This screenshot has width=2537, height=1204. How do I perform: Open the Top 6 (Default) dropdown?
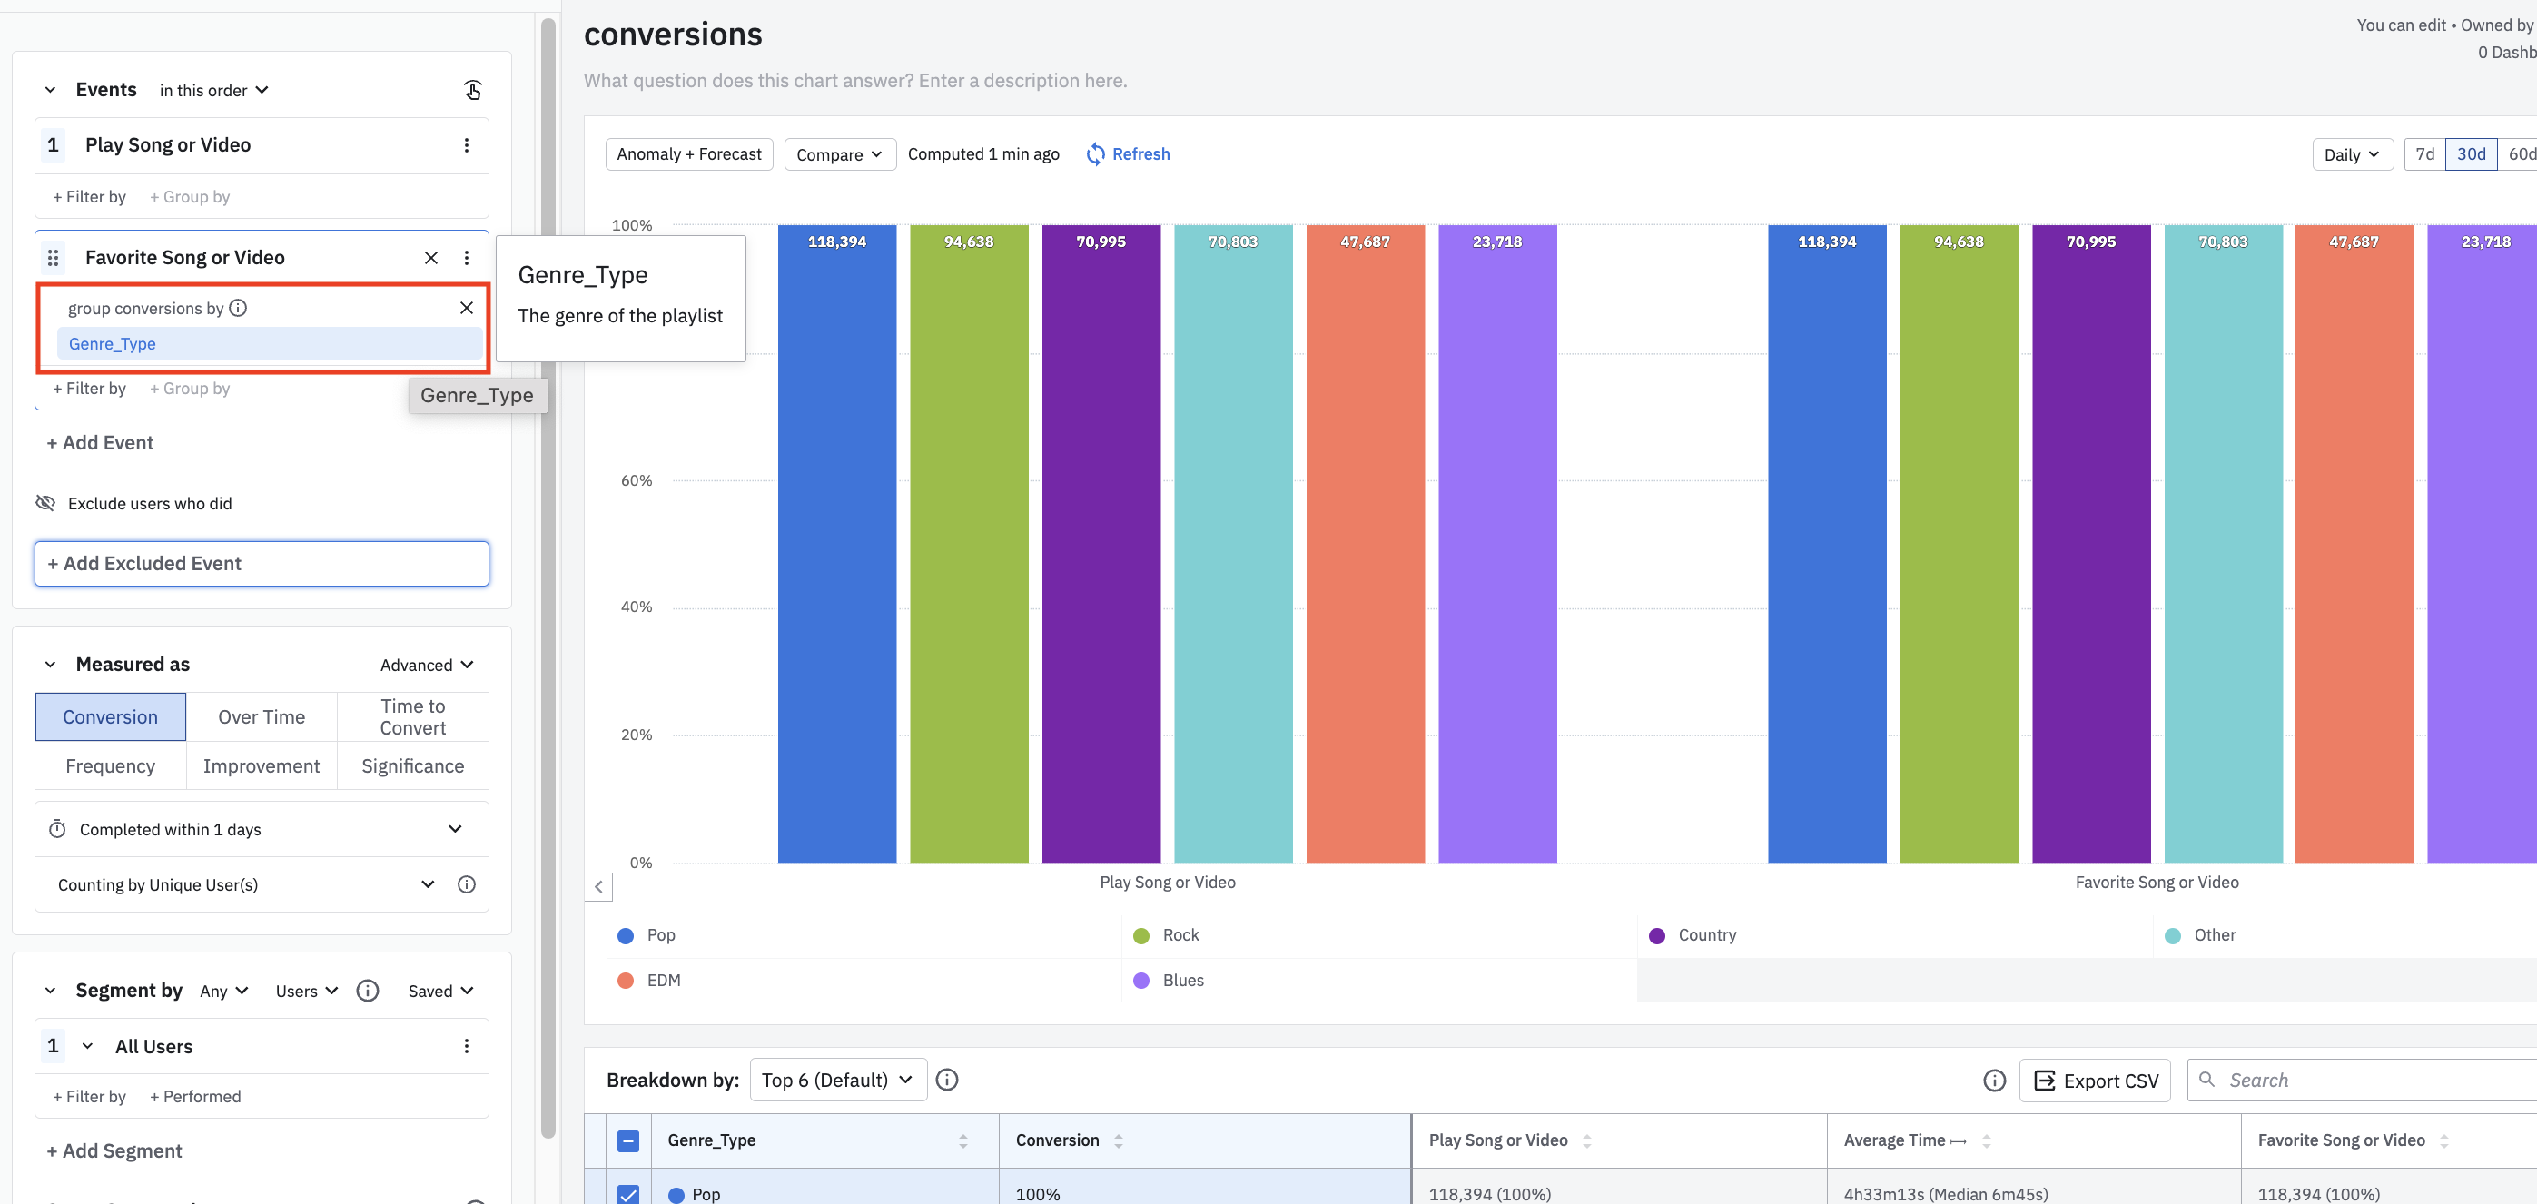pyautogui.click(x=837, y=1080)
